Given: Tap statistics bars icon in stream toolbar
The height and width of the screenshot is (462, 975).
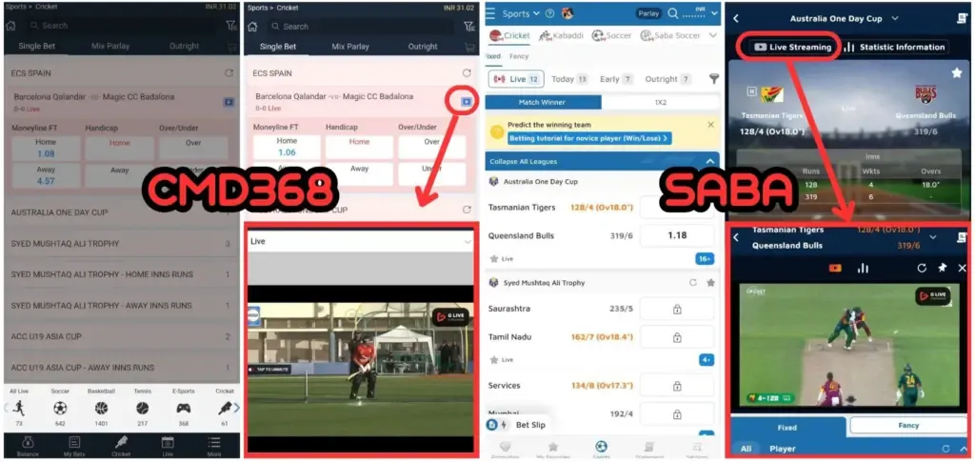Looking at the screenshot, I should (x=863, y=268).
